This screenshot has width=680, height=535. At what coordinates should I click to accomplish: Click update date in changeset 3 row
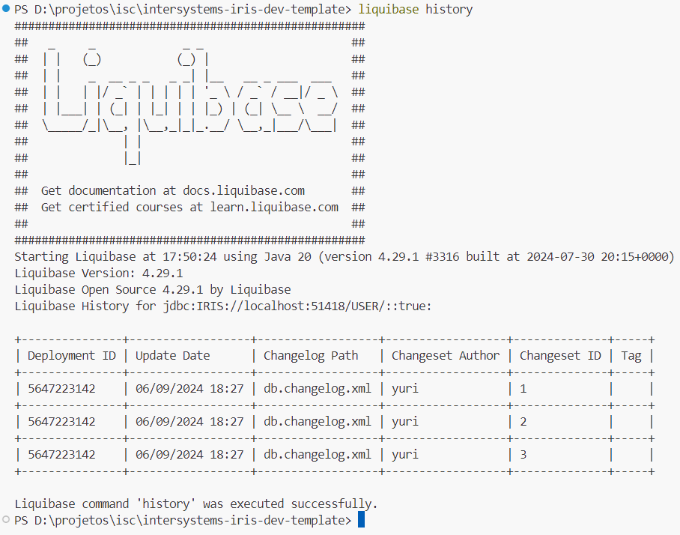(x=189, y=454)
